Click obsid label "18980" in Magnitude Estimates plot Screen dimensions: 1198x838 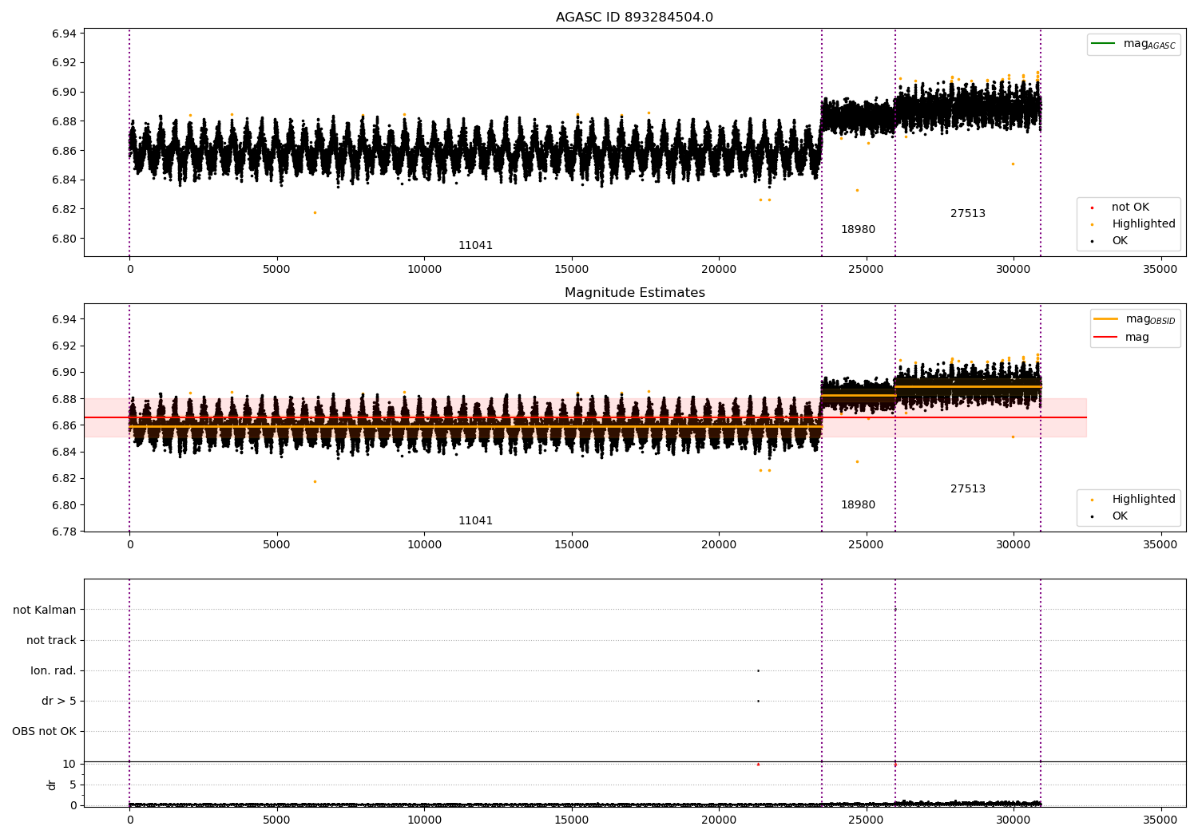[858, 505]
